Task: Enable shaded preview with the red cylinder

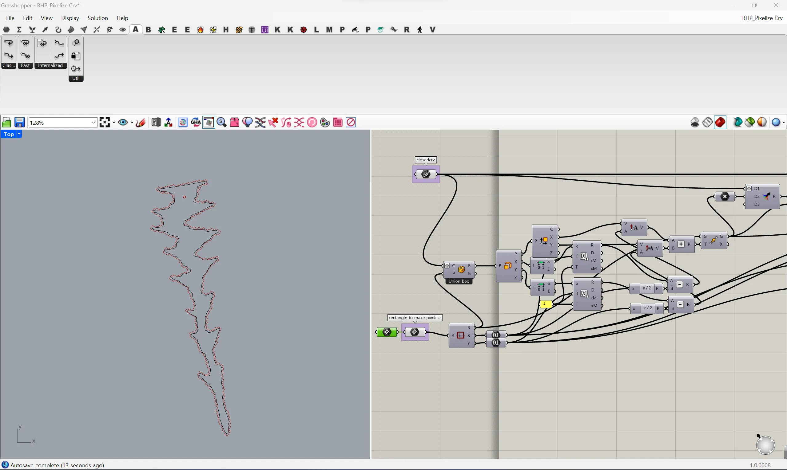Action: pyautogui.click(x=720, y=122)
